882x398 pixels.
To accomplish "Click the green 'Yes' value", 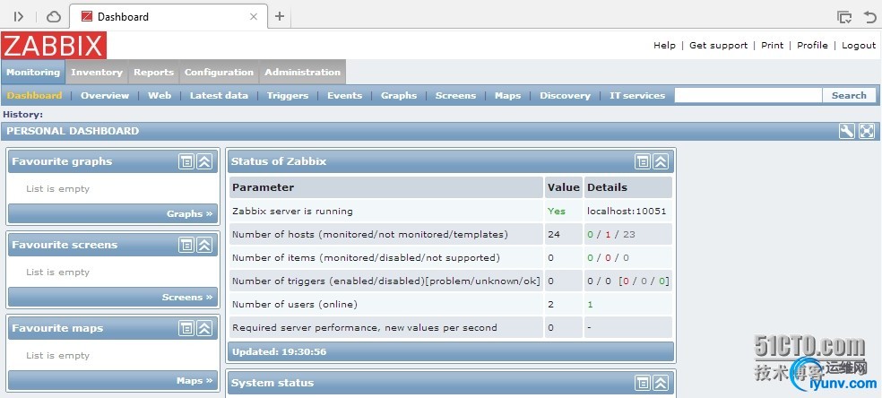I will pos(557,212).
